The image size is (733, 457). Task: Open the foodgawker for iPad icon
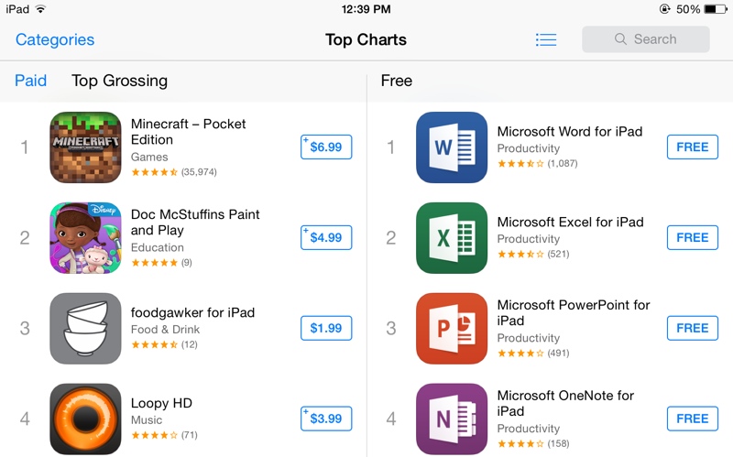pyautogui.click(x=85, y=328)
